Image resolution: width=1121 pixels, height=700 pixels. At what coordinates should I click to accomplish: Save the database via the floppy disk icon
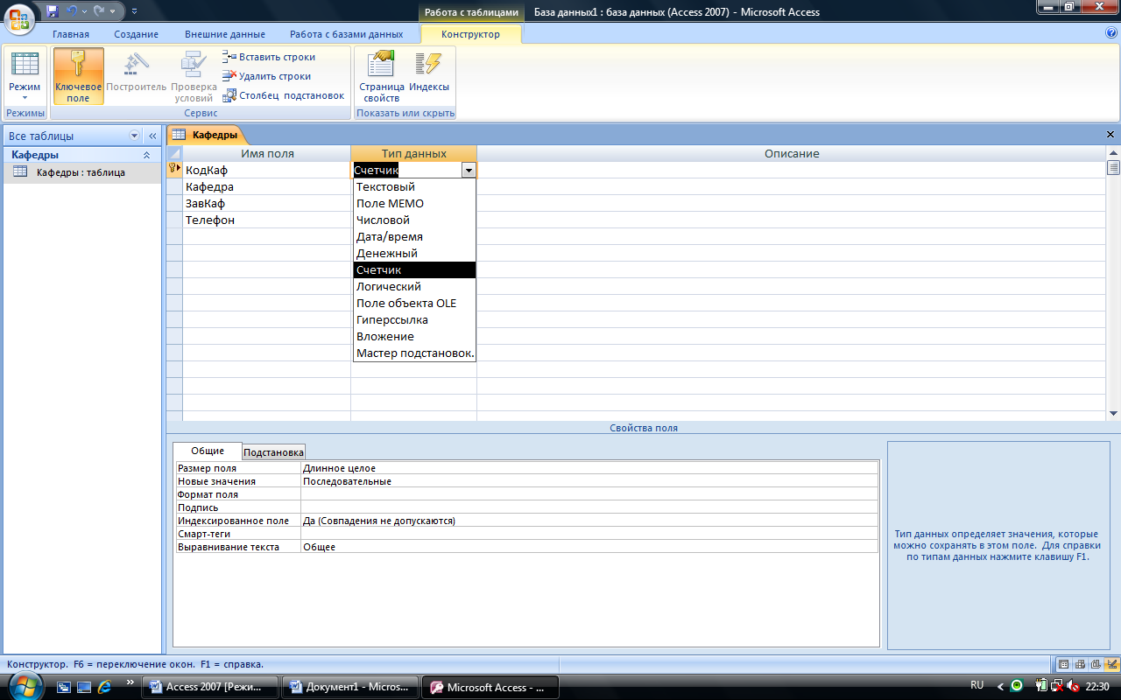53,11
